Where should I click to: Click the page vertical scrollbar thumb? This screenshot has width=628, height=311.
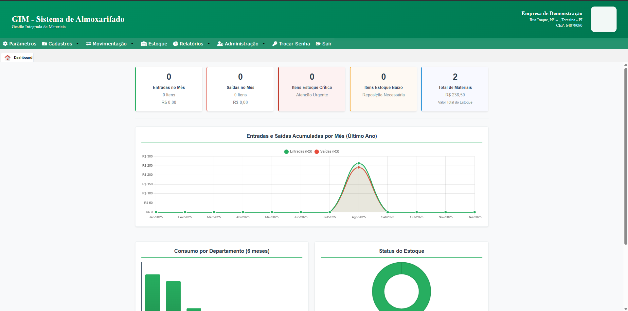coord(626,156)
